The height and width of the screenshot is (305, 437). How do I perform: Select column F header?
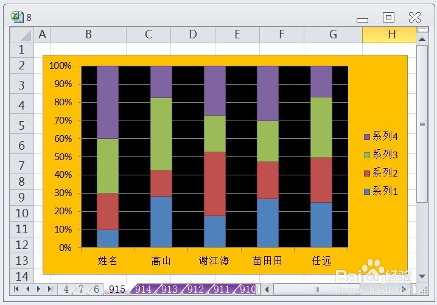282,35
